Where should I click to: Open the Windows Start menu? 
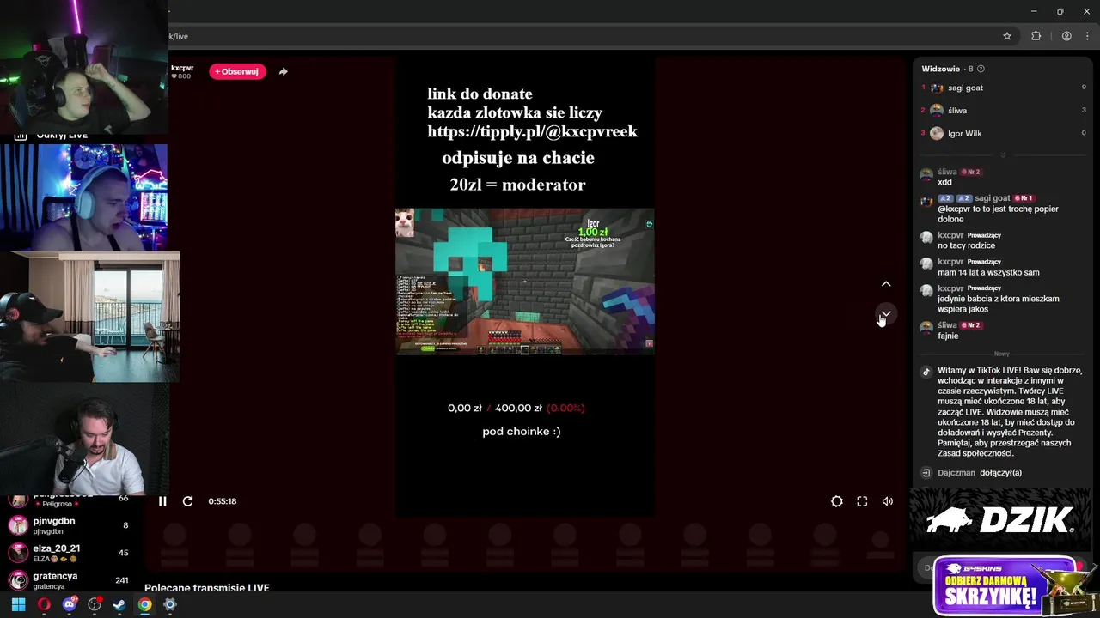18,604
